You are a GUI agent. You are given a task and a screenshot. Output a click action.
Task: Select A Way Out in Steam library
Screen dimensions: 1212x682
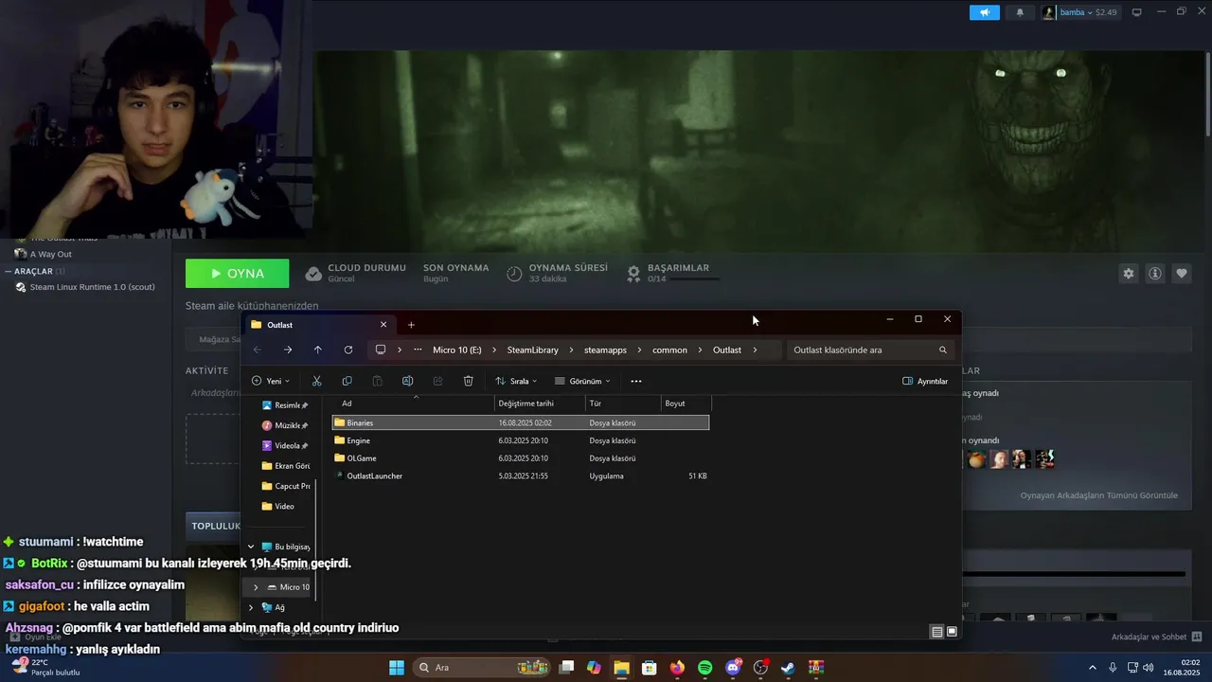[50, 254]
